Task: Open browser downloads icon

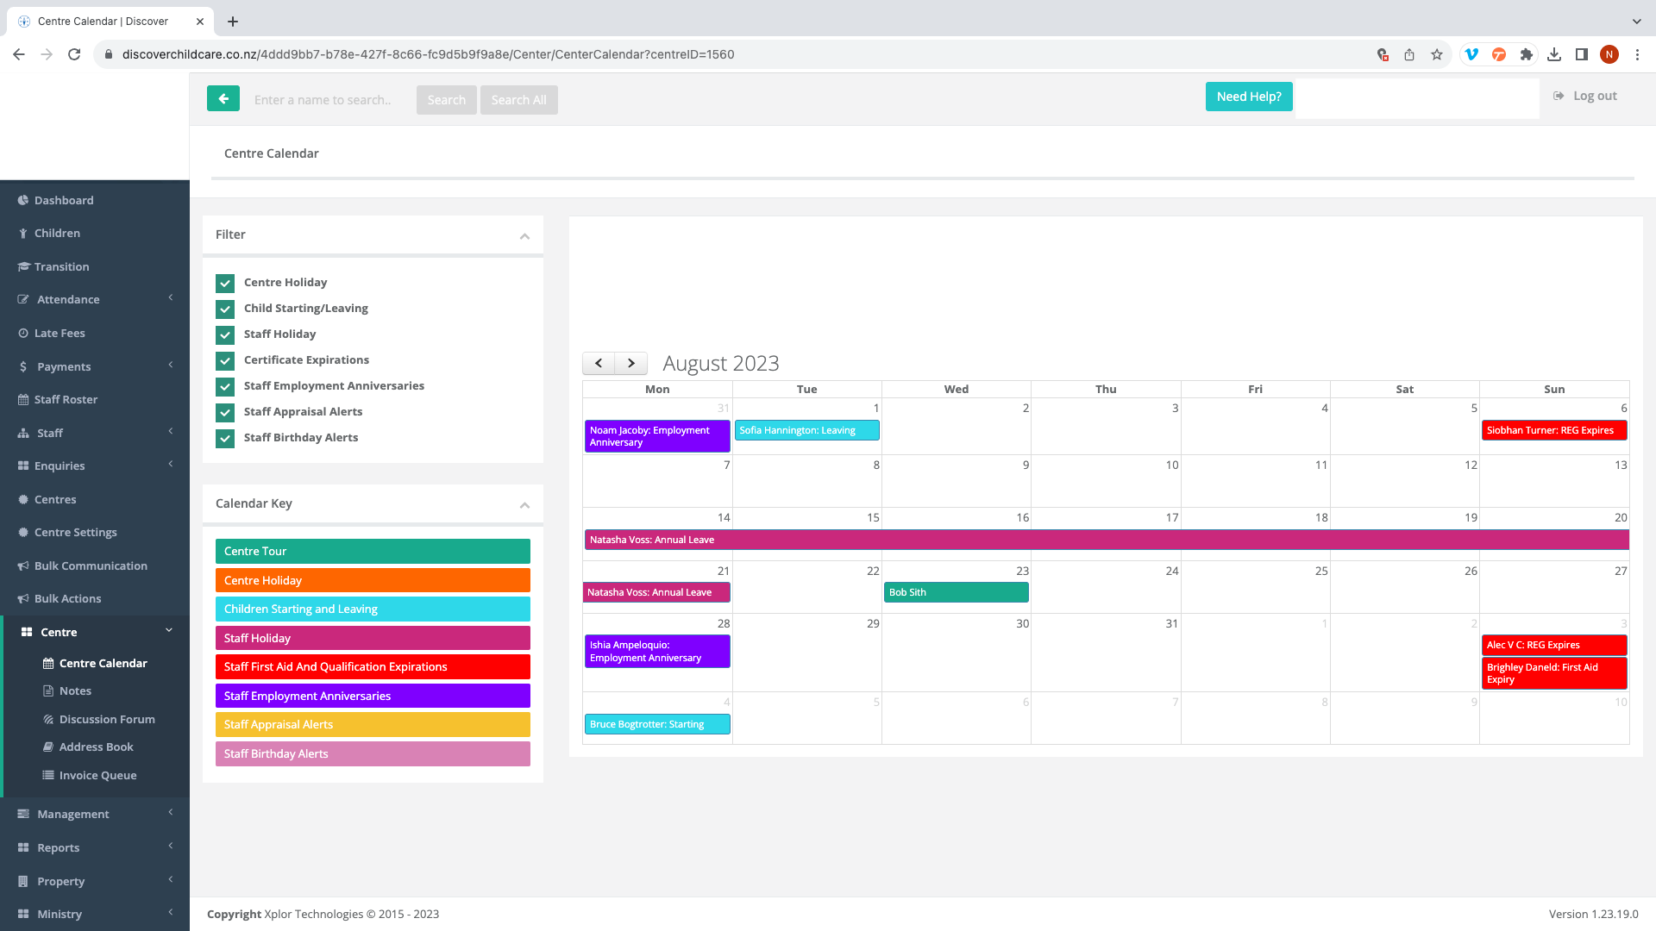Action: click(1554, 54)
